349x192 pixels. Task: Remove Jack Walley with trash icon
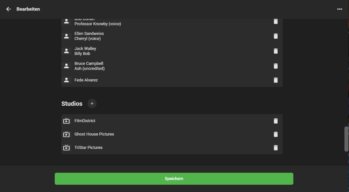(275, 51)
